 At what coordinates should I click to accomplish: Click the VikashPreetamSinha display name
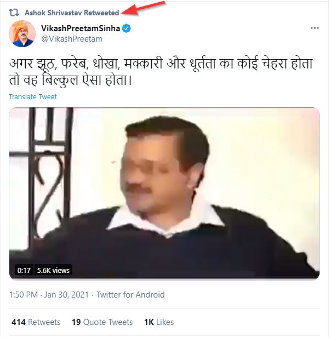[x=79, y=28]
